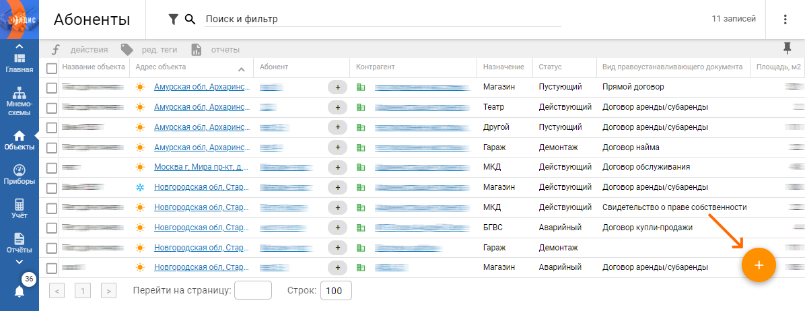805x311 pixels.
Task: Click counterparty building icon in Другой row
Action: [x=361, y=127]
